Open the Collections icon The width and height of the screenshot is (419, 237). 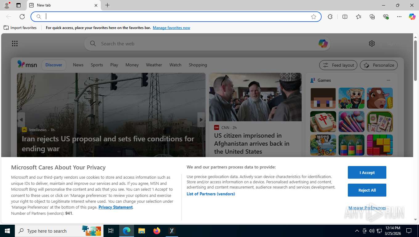pos(372,17)
